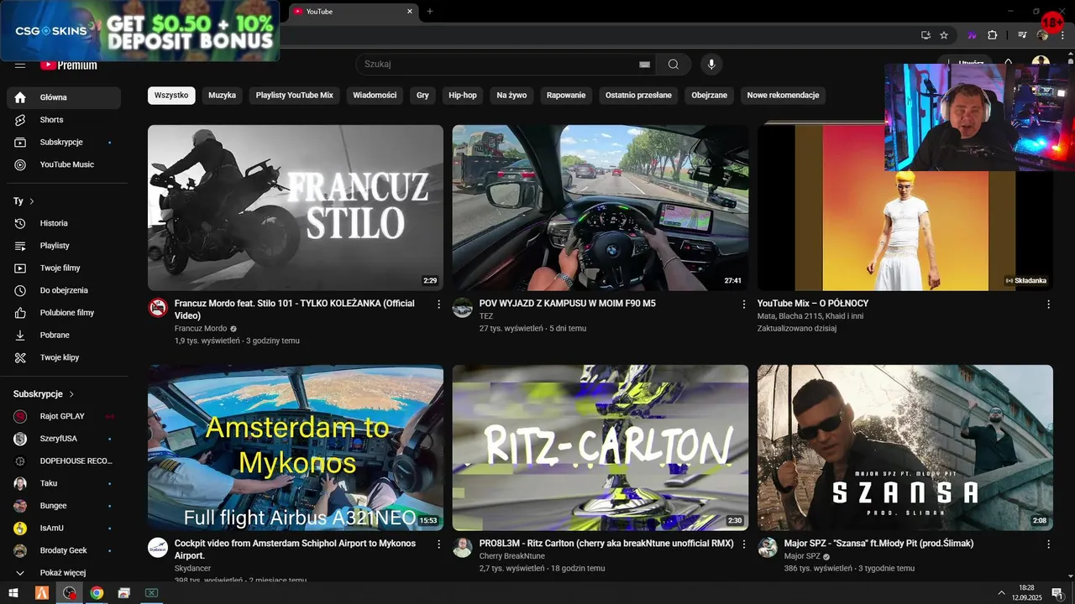Switch to the YouTube browser tab
The height and width of the screenshot is (604, 1075).
(x=353, y=12)
